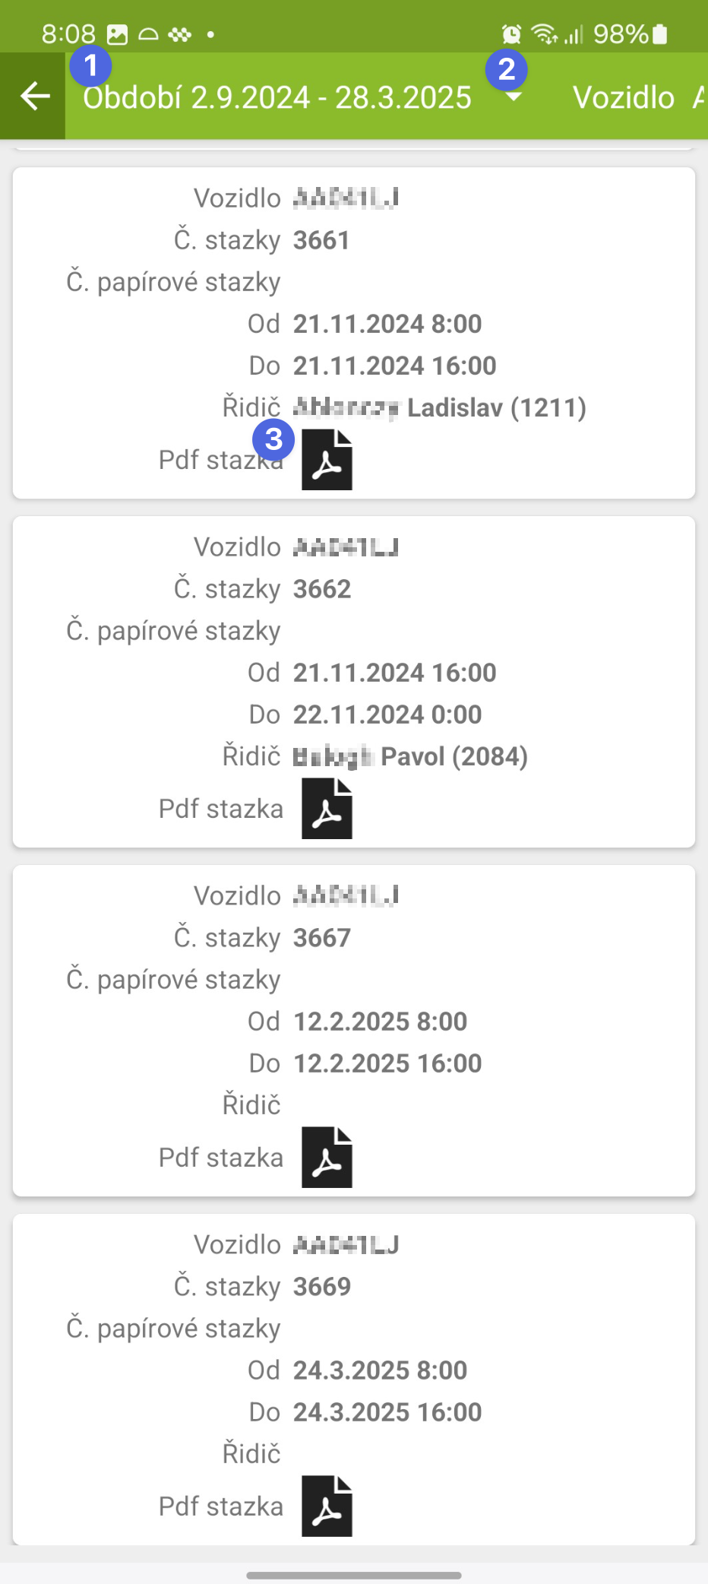
Task: Open PDF for stazka 3669
Action: 327,1506
